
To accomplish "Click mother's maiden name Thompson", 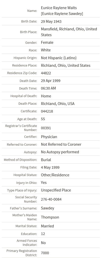I will click(50, 217).
